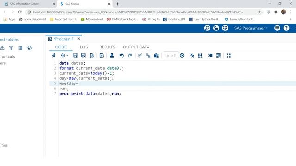Open the Imported From IE bookmark folder
Screen dimensions: 296x166
[x=63, y=19]
